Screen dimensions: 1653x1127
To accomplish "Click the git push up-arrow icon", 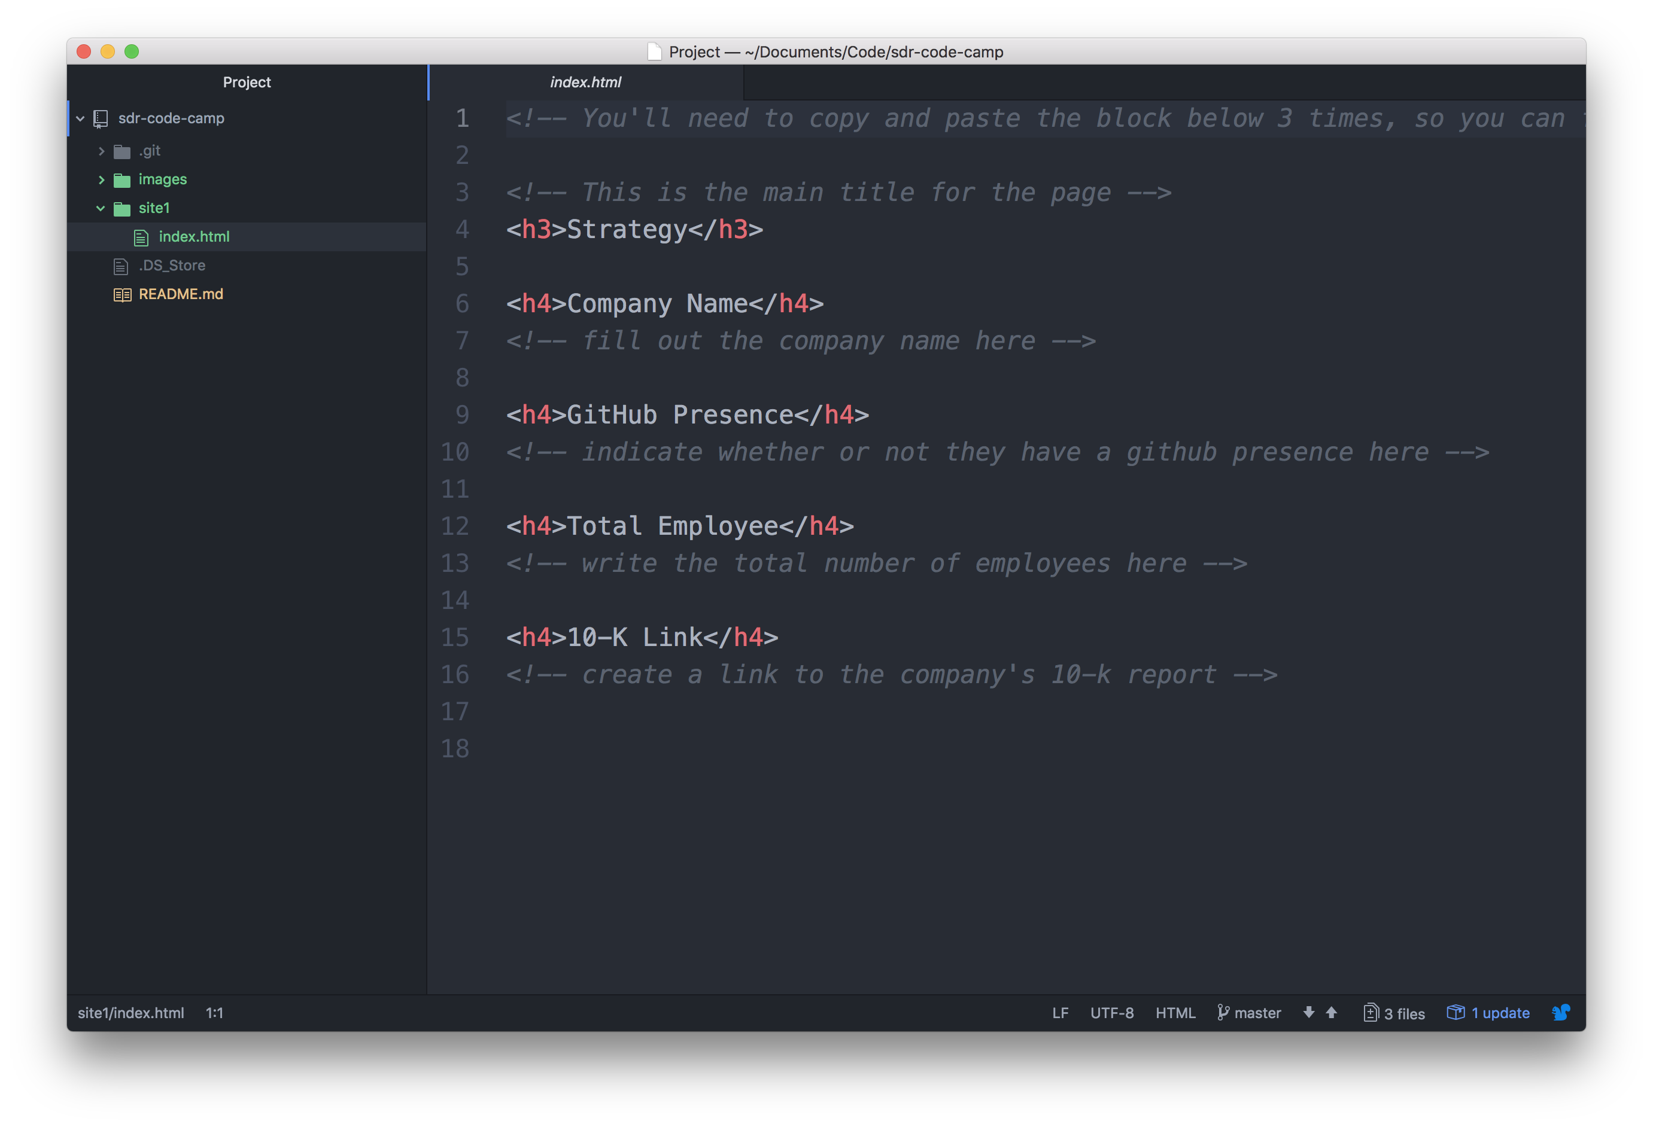I will point(1332,1013).
